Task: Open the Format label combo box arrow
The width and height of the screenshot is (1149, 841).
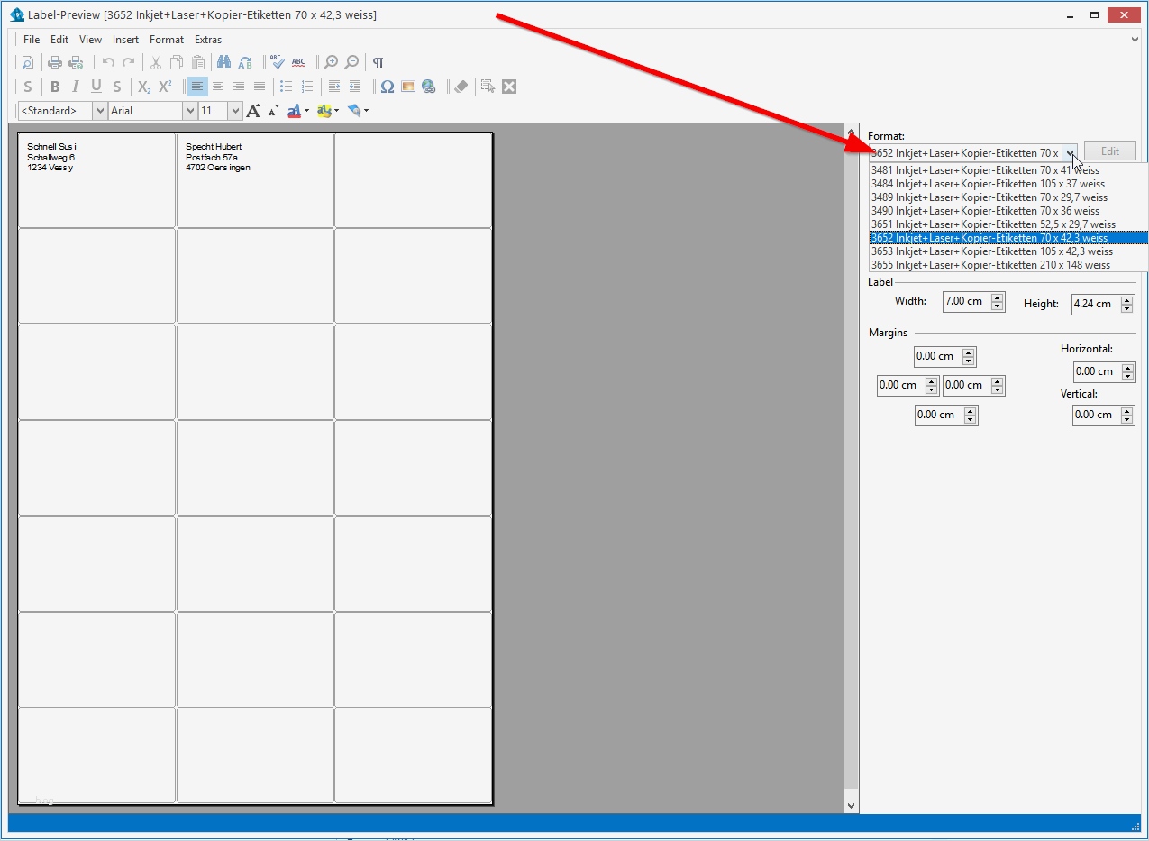Action: pos(1070,152)
